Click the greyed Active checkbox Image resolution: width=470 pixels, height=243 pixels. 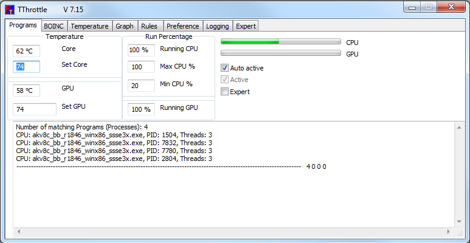pos(235,80)
